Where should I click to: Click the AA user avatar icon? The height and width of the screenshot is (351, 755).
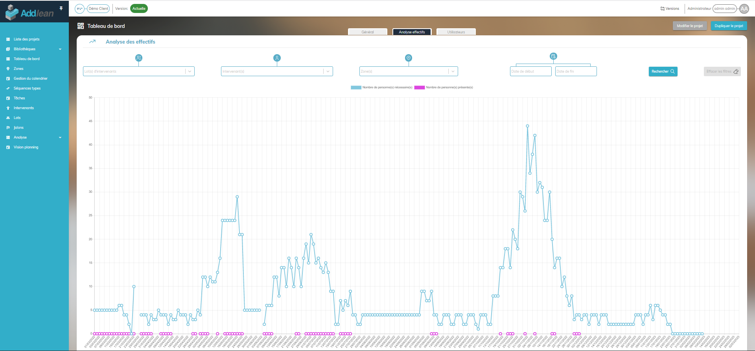pos(744,9)
